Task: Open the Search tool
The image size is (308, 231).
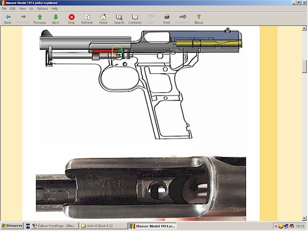Action: (x=119, y=20)
